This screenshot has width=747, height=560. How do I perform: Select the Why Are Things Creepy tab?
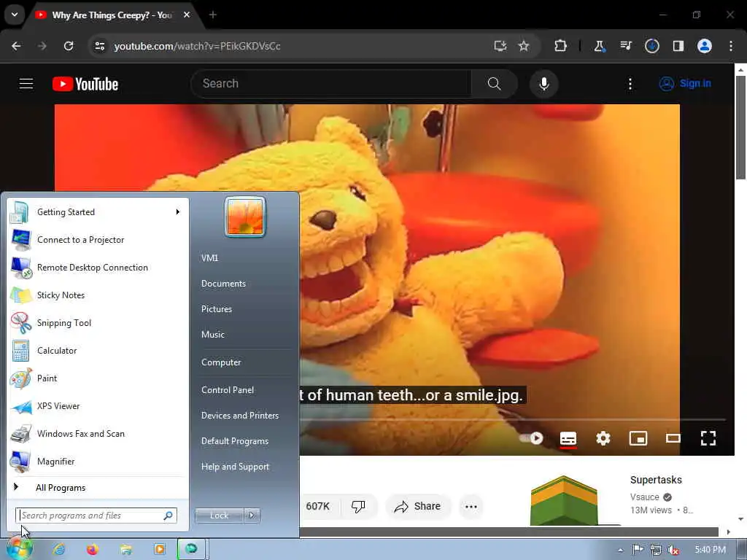point(112,15)
